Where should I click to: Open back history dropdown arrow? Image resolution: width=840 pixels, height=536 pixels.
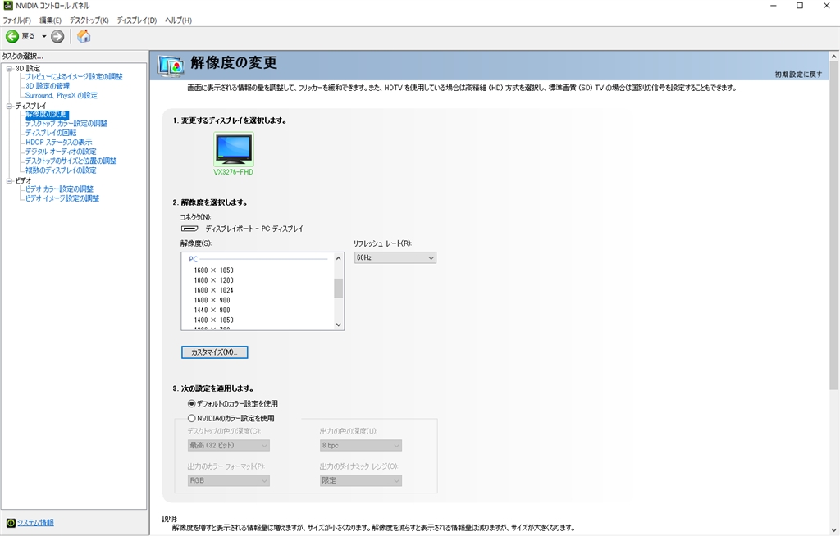[x=44, y=36]
